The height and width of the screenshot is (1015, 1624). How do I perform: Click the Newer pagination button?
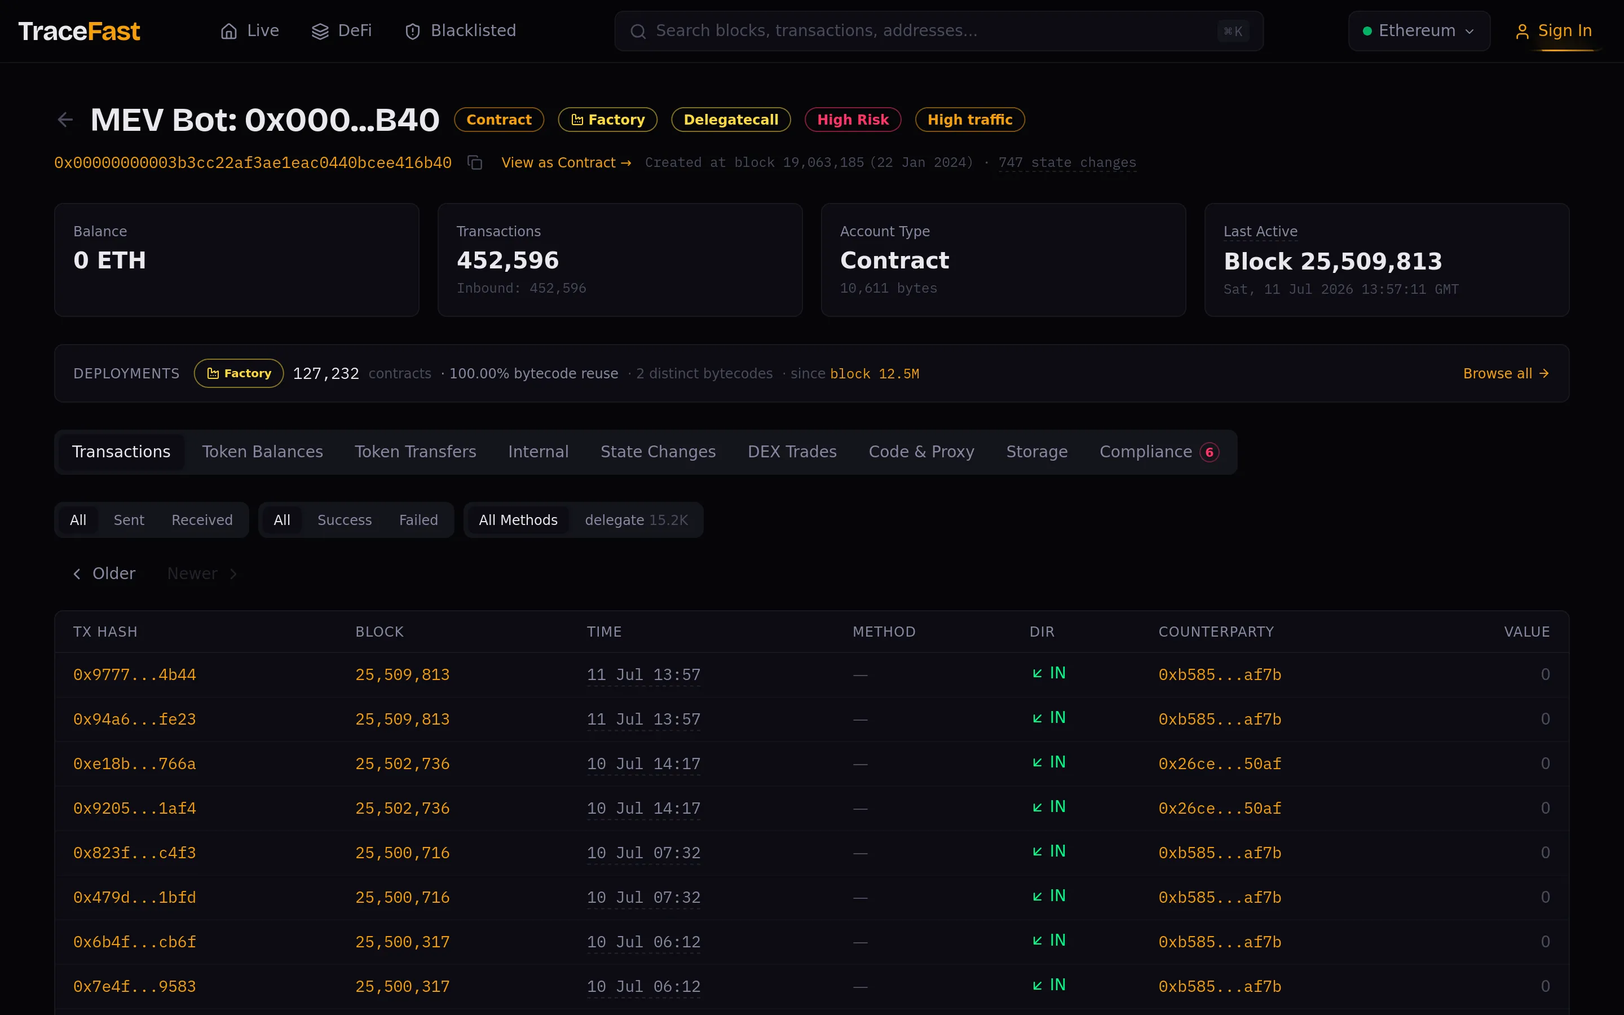pos(202,574)
